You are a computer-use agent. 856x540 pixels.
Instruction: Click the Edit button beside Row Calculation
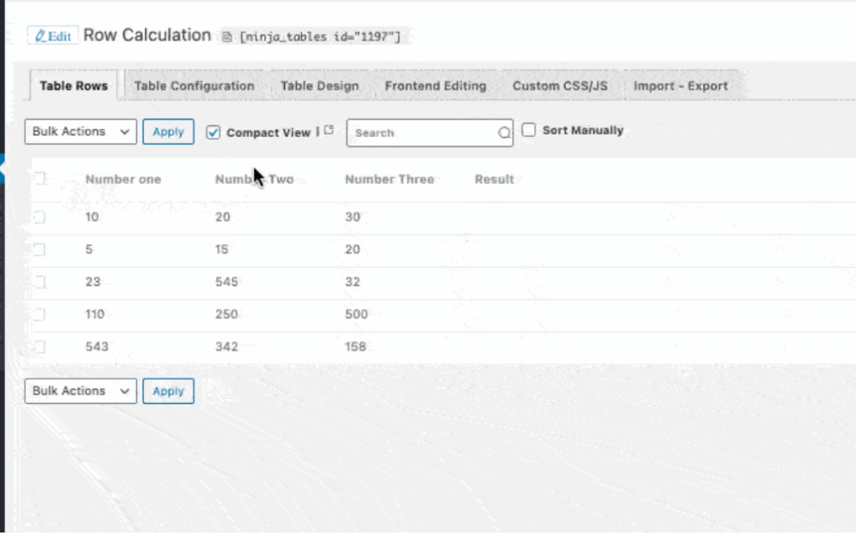53,36
